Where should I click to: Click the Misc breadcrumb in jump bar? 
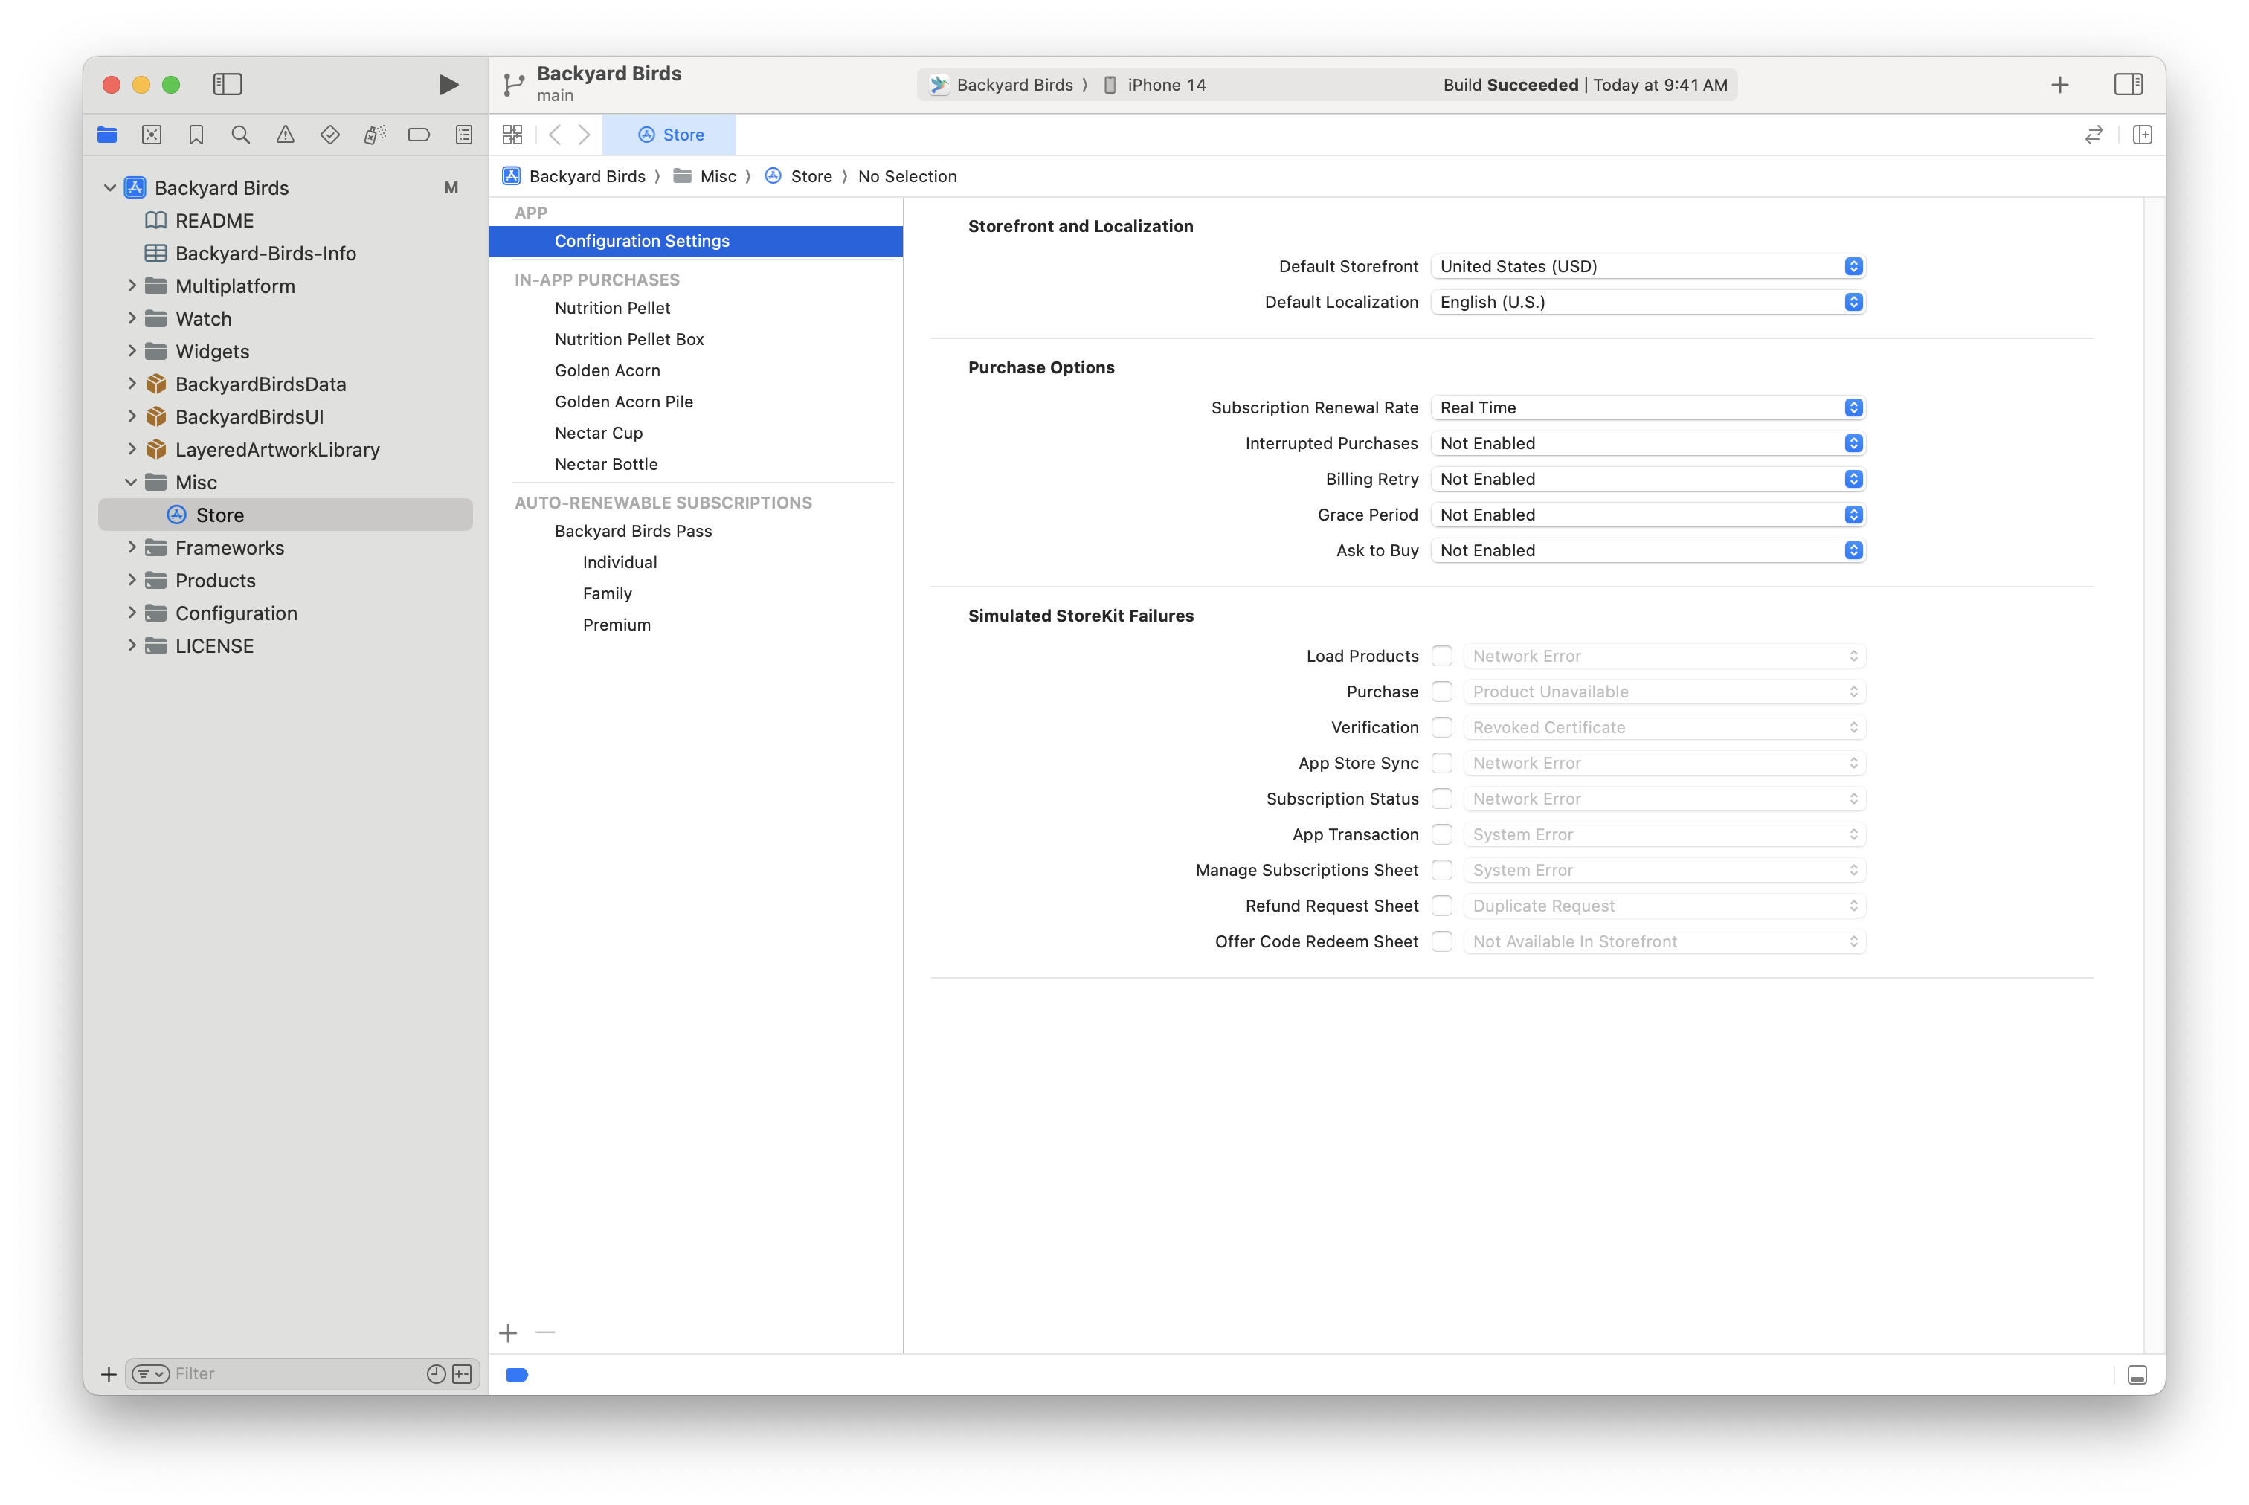click(717, 175)
